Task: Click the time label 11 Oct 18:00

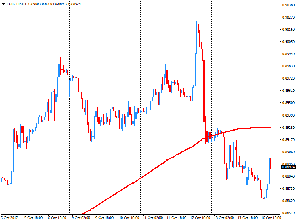Action: point(176,218)
